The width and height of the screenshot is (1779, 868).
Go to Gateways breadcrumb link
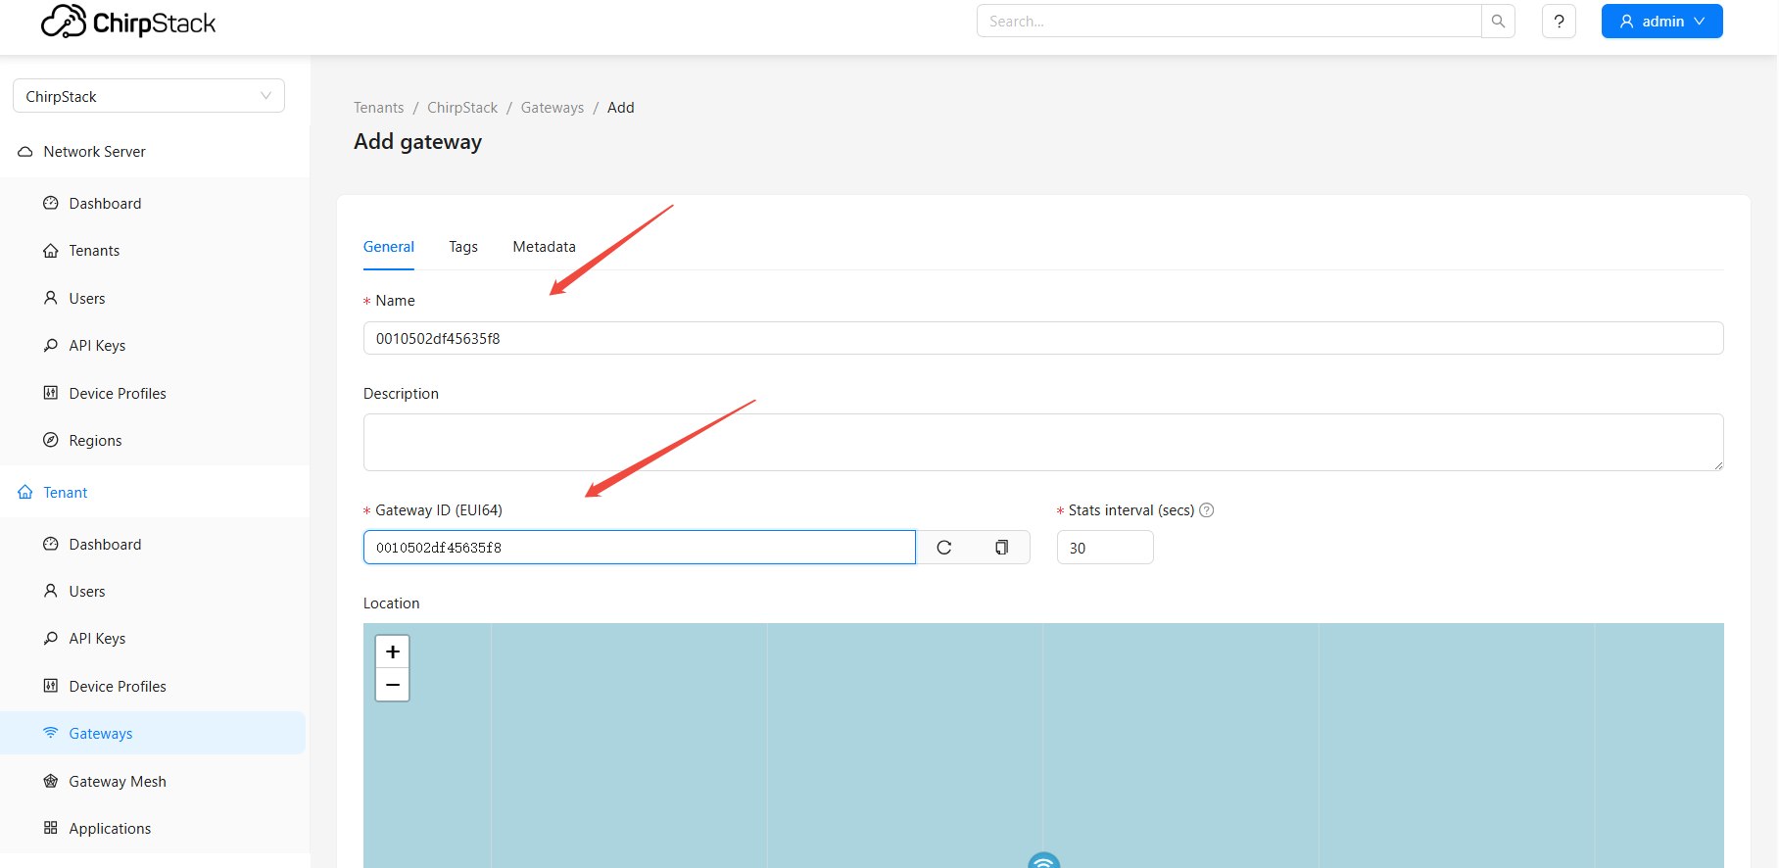(553, 108)
